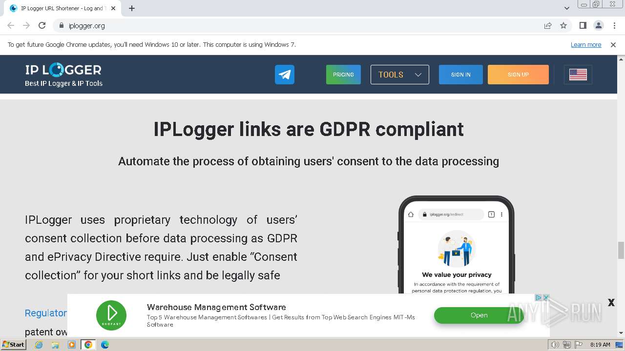Close the IP Logger tab
The height and width of the screenshot is (351, 625).
coord(113,8)
